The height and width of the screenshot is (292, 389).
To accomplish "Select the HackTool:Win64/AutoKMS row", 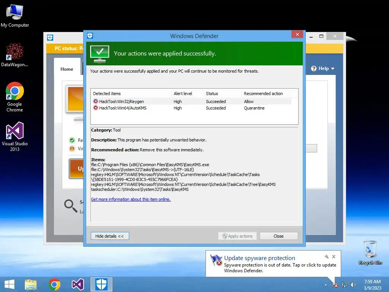I will (x=191, y=108).
